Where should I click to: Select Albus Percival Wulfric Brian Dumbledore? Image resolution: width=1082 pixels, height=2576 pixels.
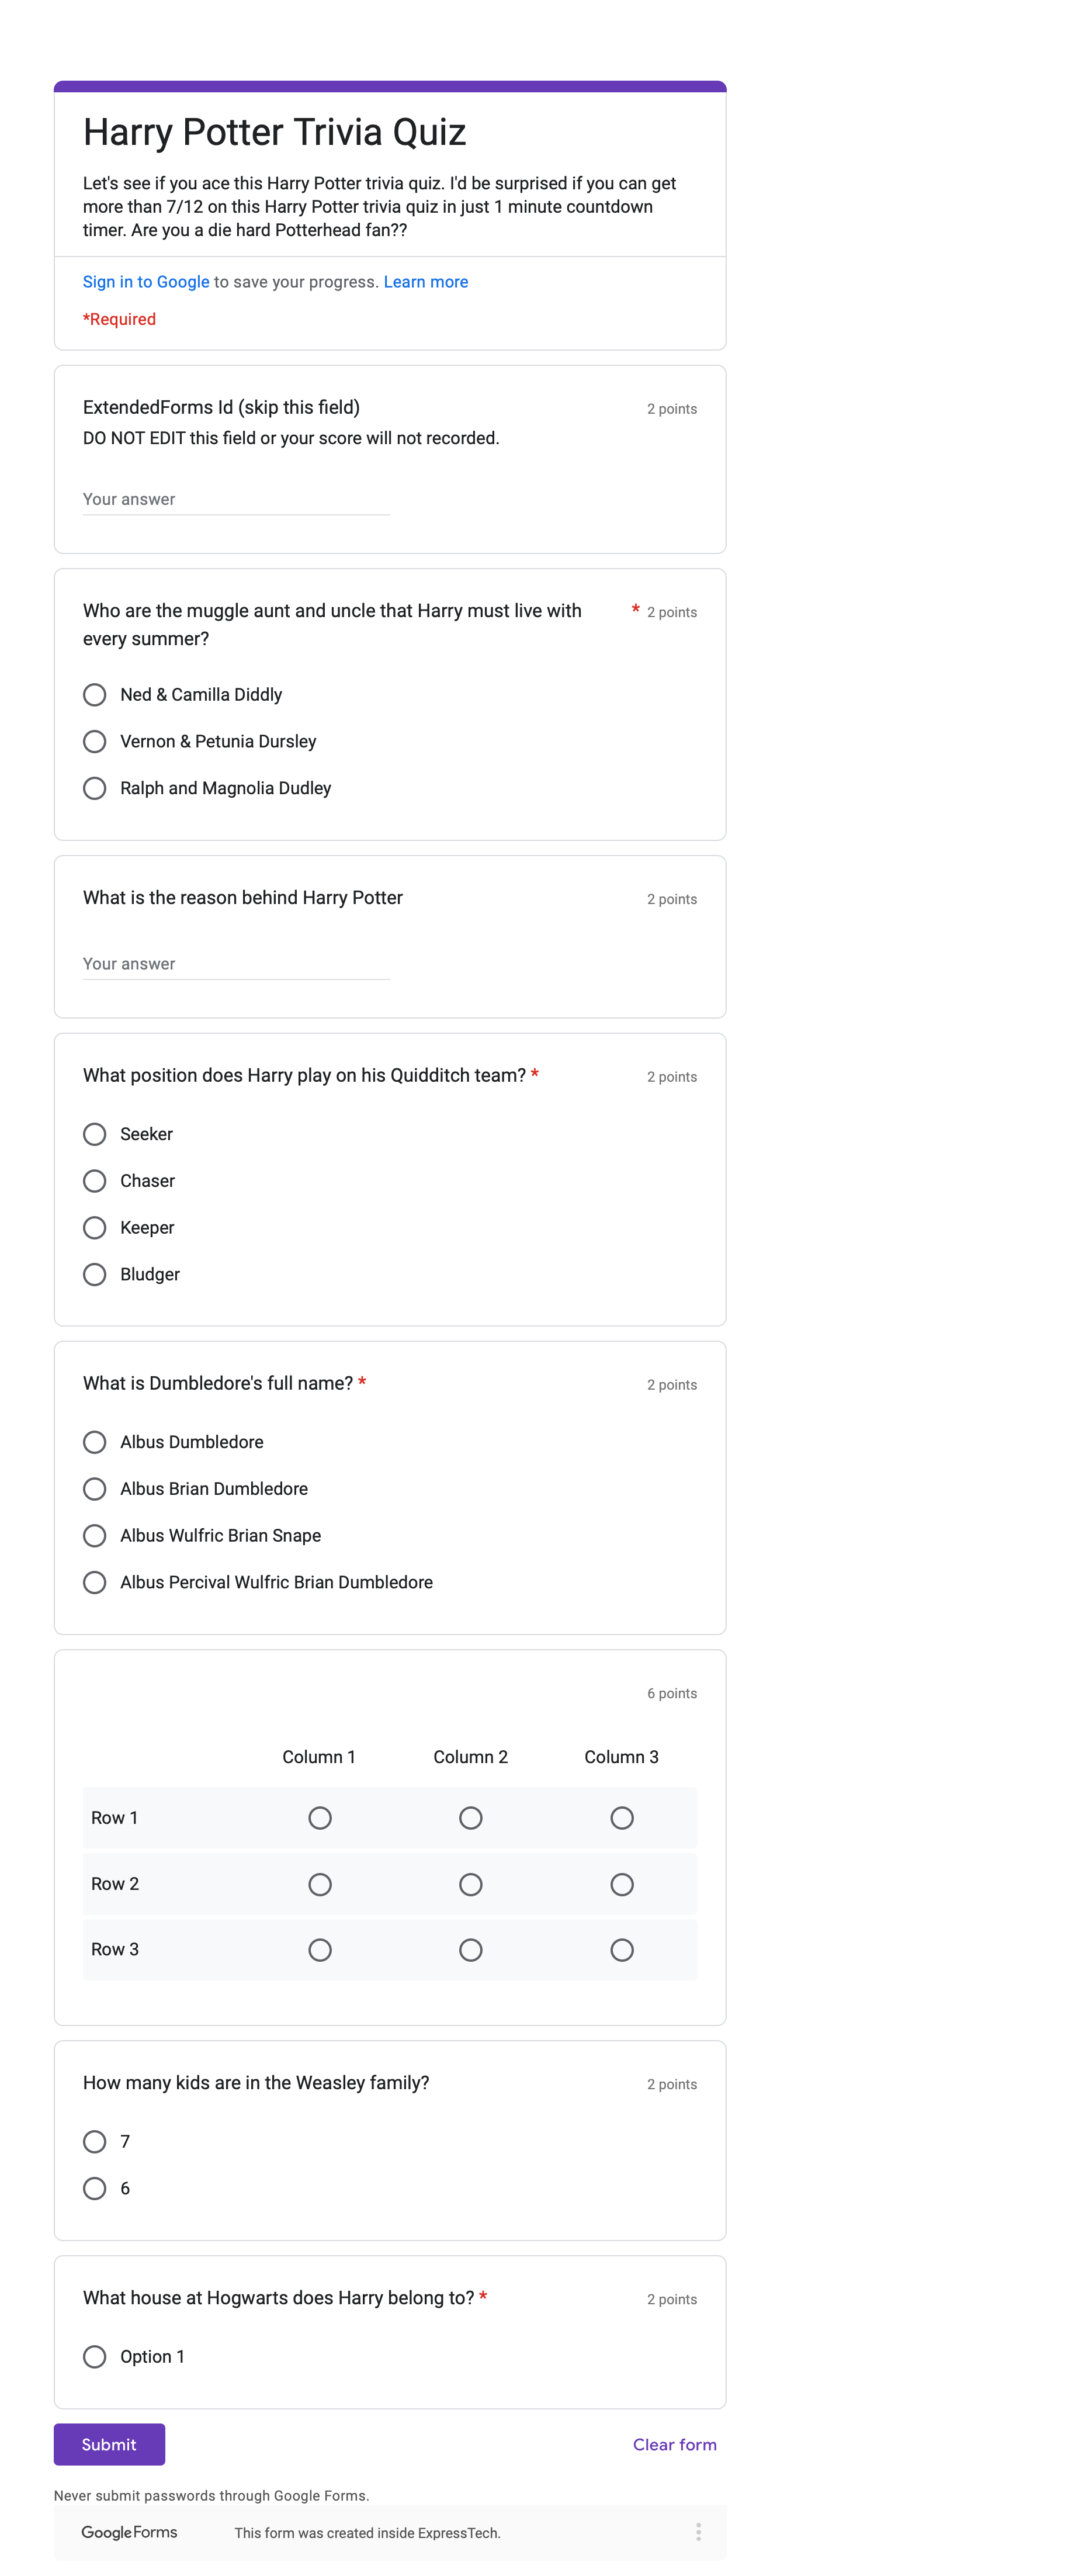(95, 1582)
